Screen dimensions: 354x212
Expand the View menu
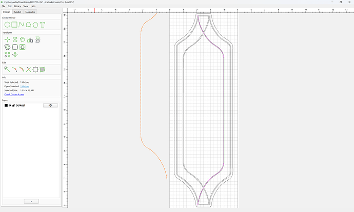pyautogui.click(x=26, y=6)
